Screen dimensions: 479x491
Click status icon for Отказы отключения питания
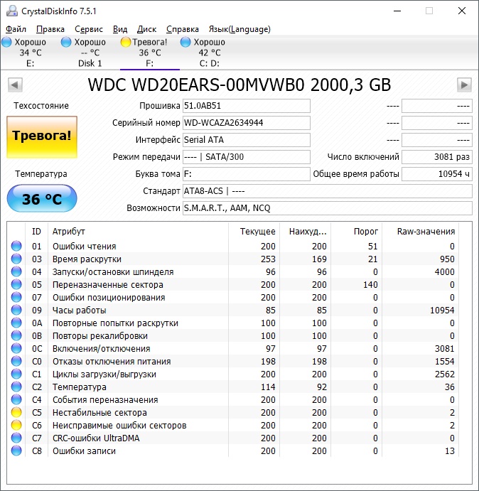point(16,362)
